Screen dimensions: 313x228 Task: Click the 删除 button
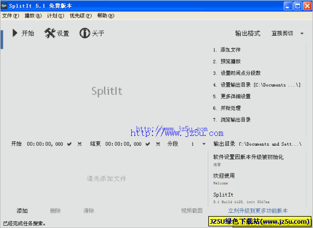(x=55, y=211)
